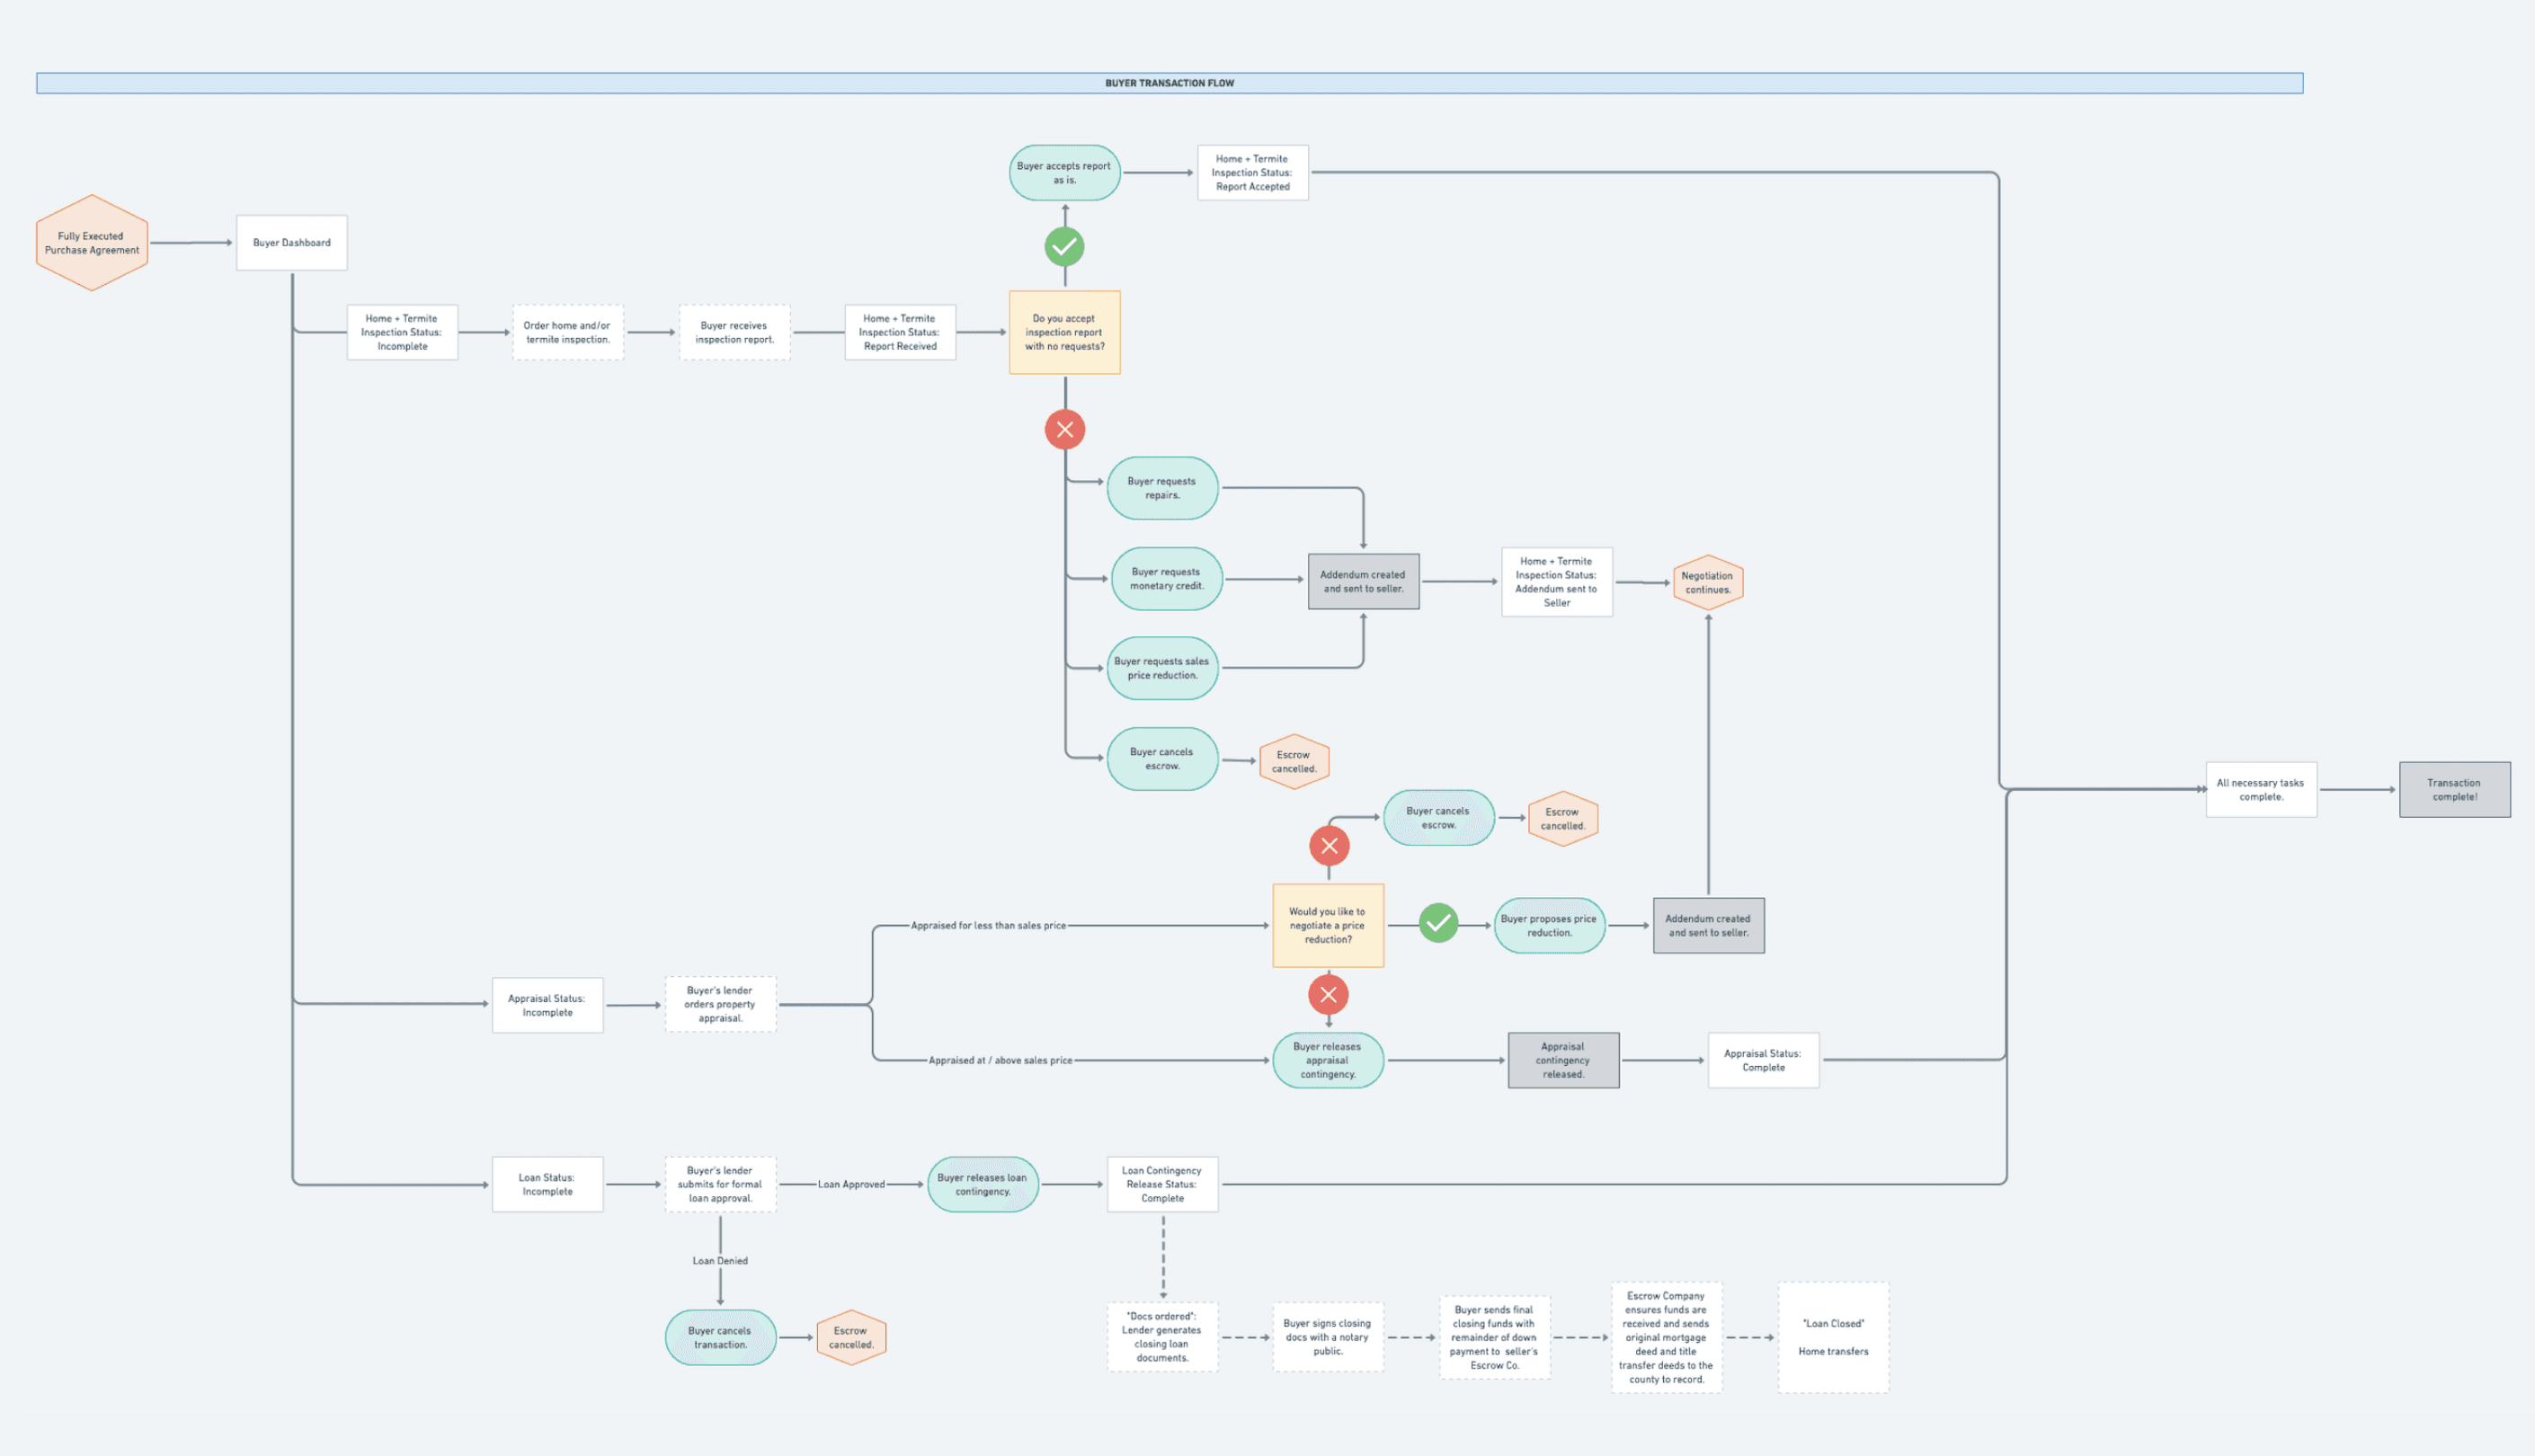Select Inspection Status: Report Accepted box
Viewport: 2535px width, 1456px height.
(x=1252, y=172)
